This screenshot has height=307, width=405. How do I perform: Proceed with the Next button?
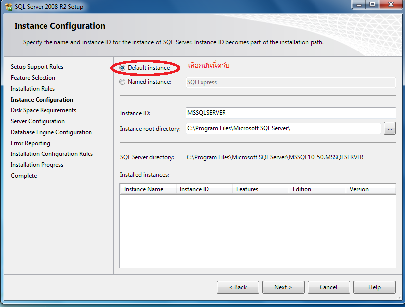tap(283, 287)
